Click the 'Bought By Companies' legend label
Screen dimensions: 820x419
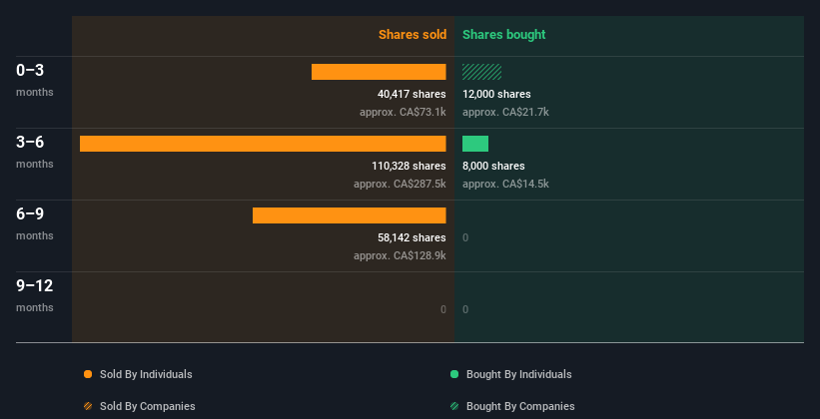[520, 406]
